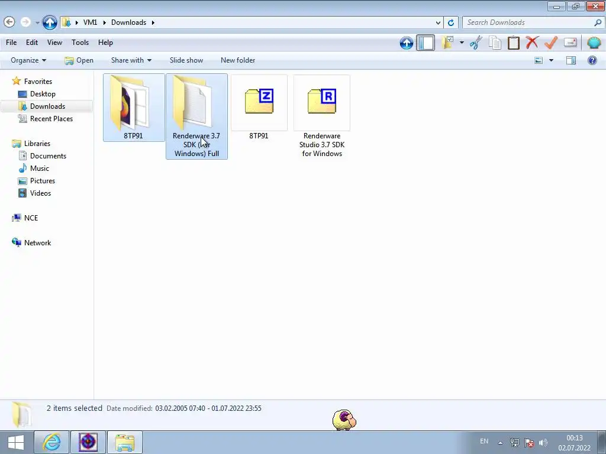Screen dimensions: 606x454
Task: Open the Documents library
Action: click(x=48, y=156)
